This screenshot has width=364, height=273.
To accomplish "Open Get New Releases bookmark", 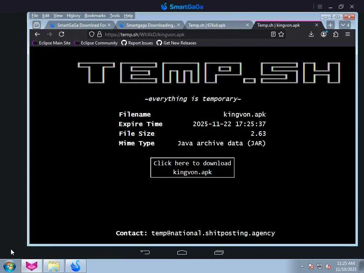I will pyautogui.click(x=176, y=43).
